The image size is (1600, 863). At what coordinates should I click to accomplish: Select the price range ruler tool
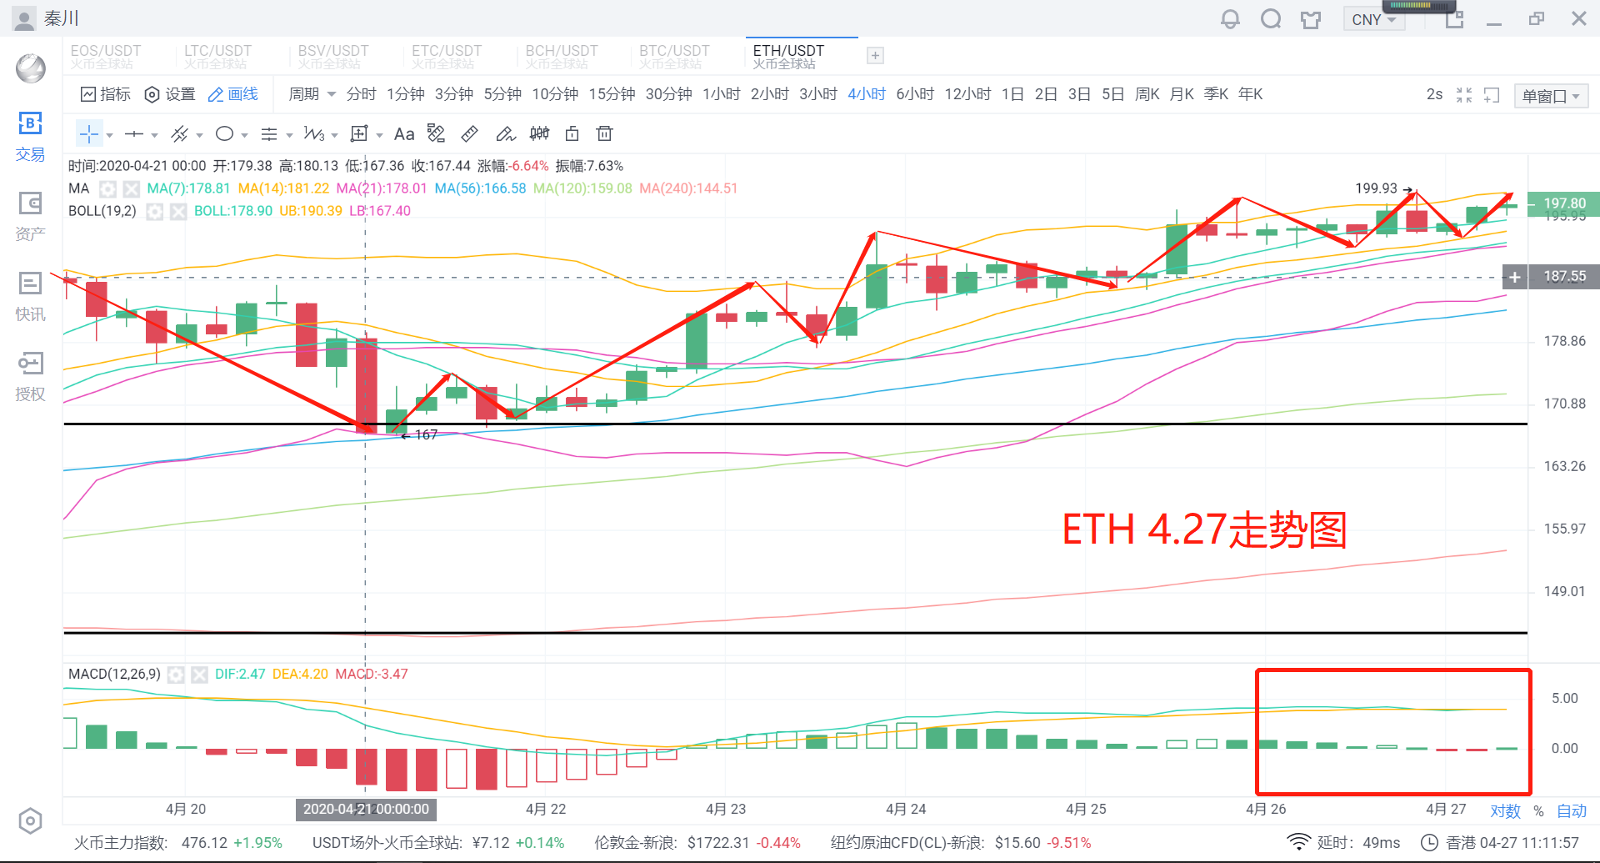436,133
